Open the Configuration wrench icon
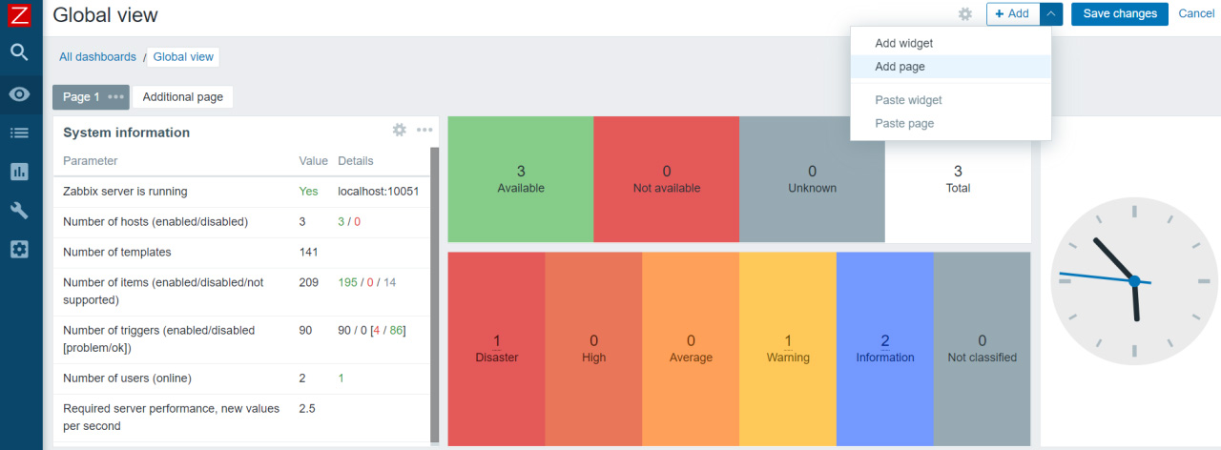 [x=19, y=211]
